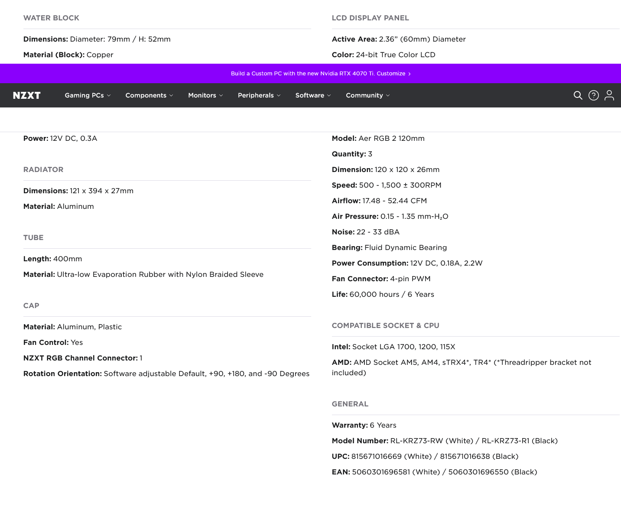621x513 pixels.
Task: Select the EAN '5060301696581 (White)' line
Action: tap(435, 472)
